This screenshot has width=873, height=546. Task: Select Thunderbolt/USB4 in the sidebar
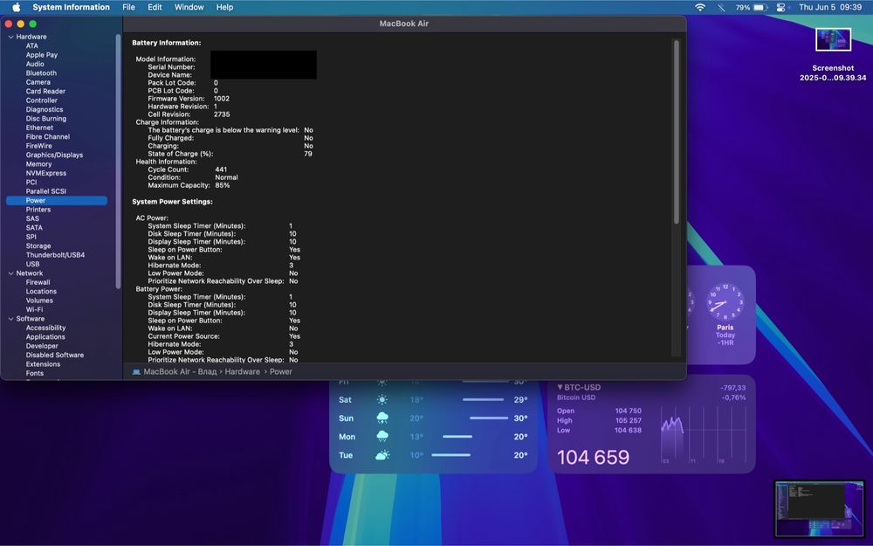(55, 255)
